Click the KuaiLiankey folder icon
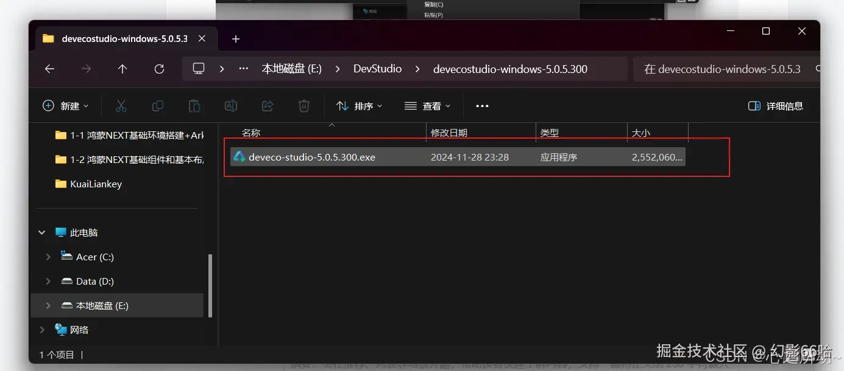 pyautogui.click(x=60, y=184)
